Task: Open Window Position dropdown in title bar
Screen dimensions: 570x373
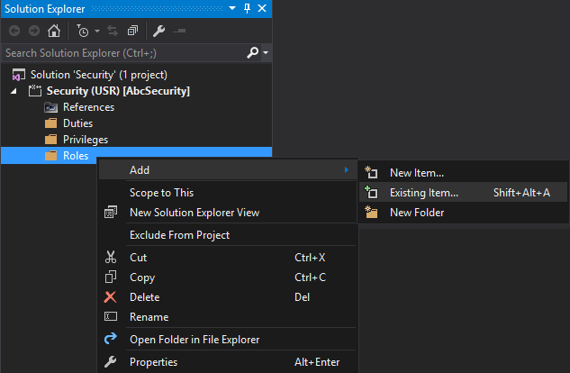Action: pyautogui.click(x=232, y=8)
